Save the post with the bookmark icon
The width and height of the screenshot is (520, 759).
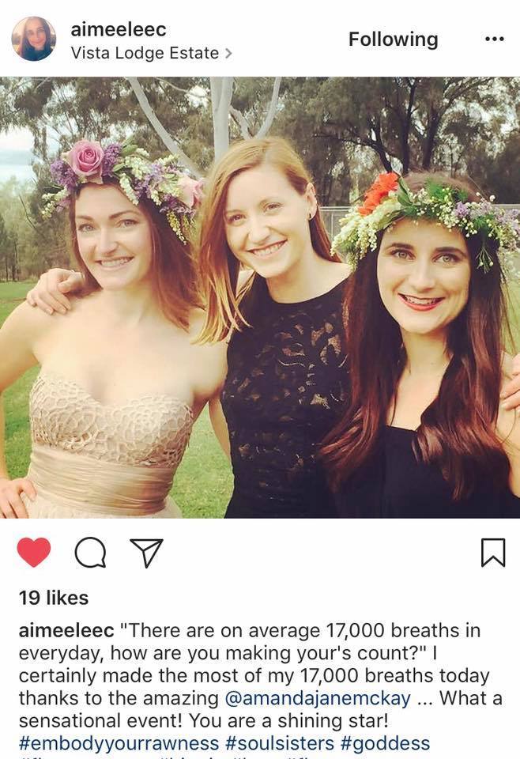click(493, 553)
